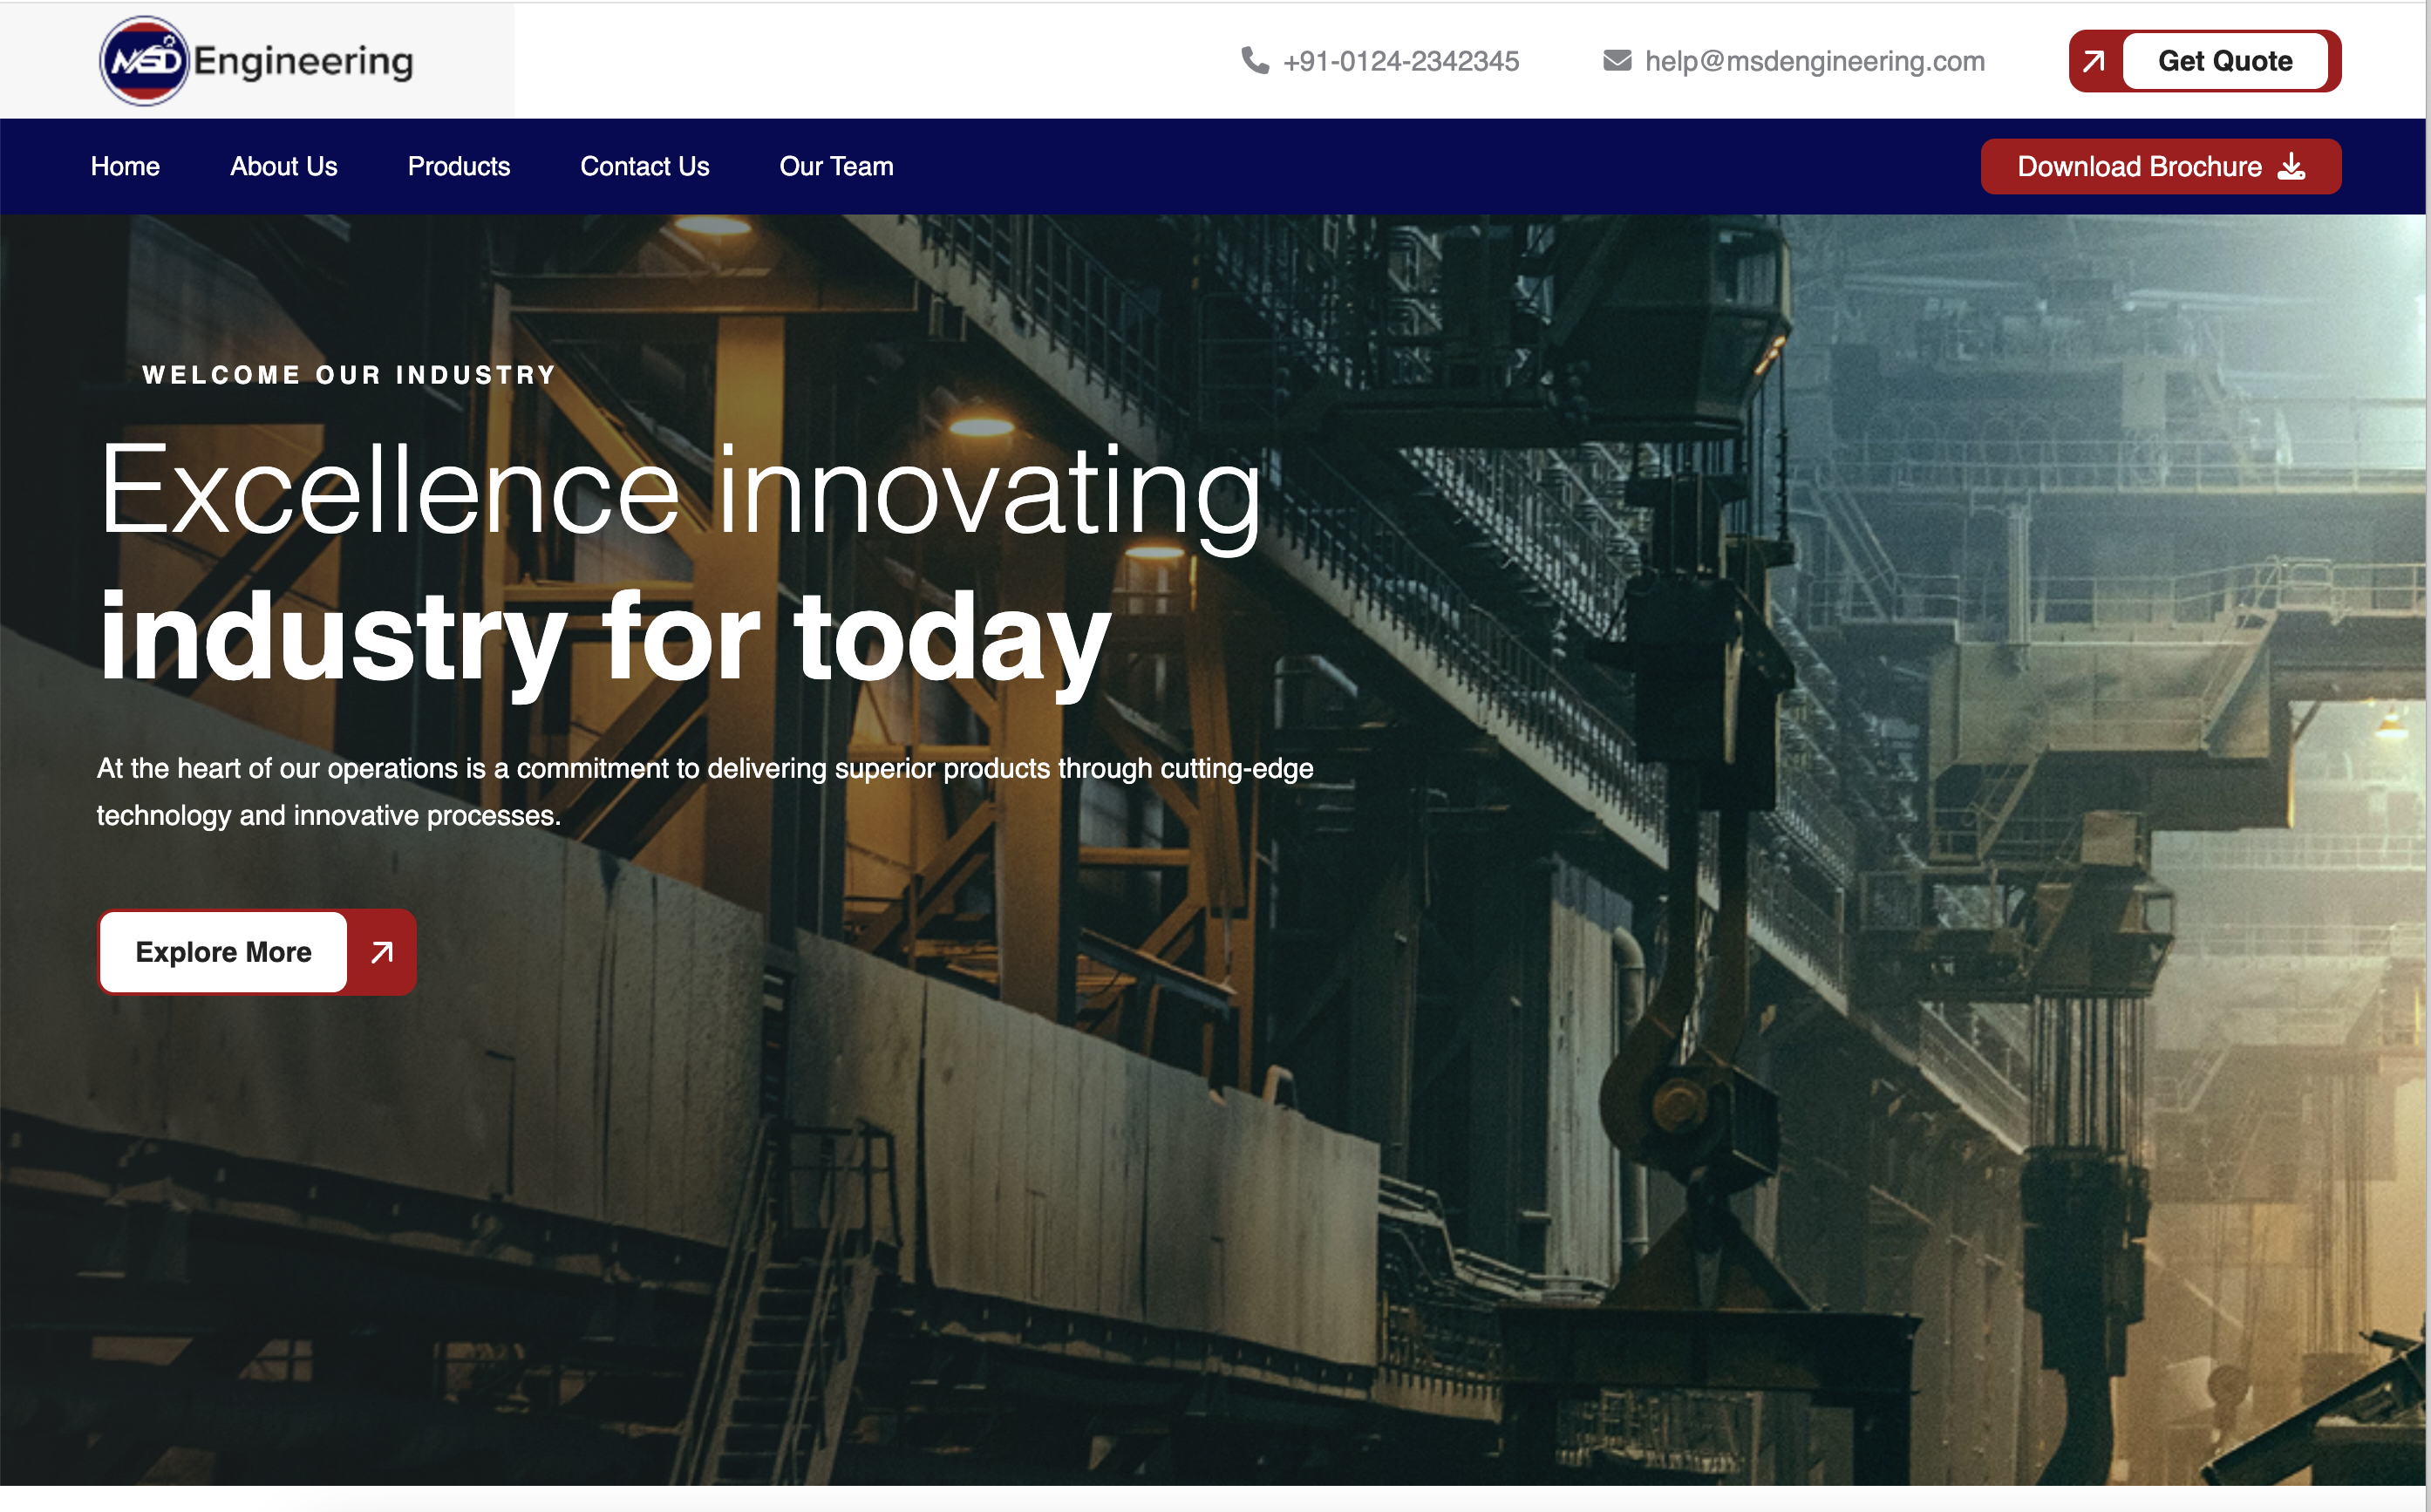
Task: Click the envelope email icon
Action: pos(1616,61)
